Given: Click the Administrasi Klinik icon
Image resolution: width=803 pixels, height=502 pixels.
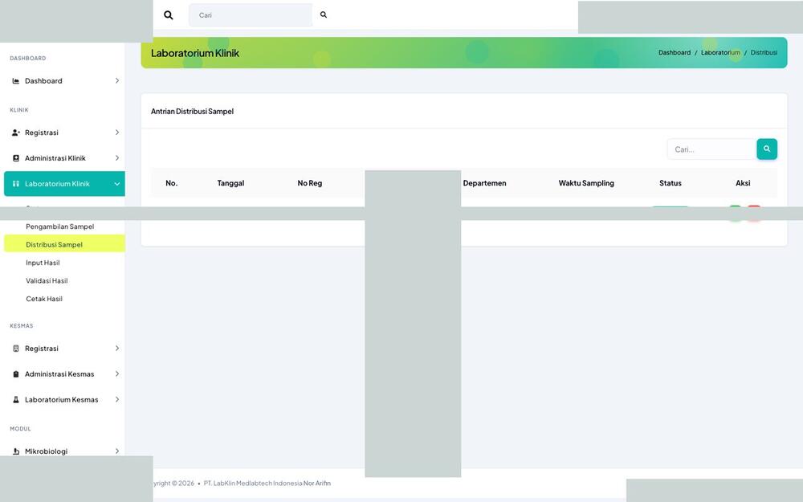Looking at the screenshot, I should tap(16, 158).
